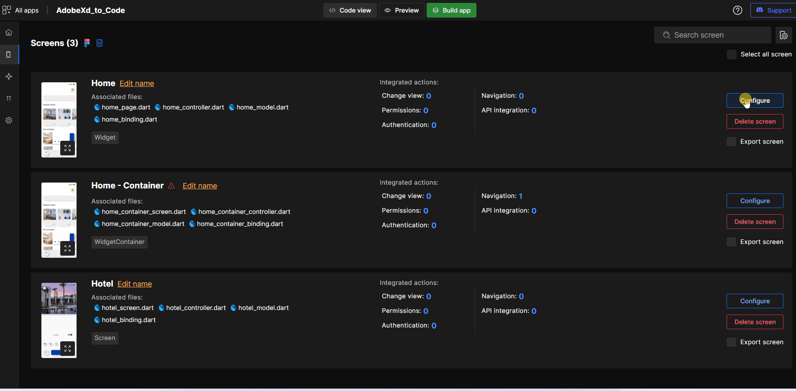Click the Build app button
The image size is (796, 391).
tap(451, 10)
